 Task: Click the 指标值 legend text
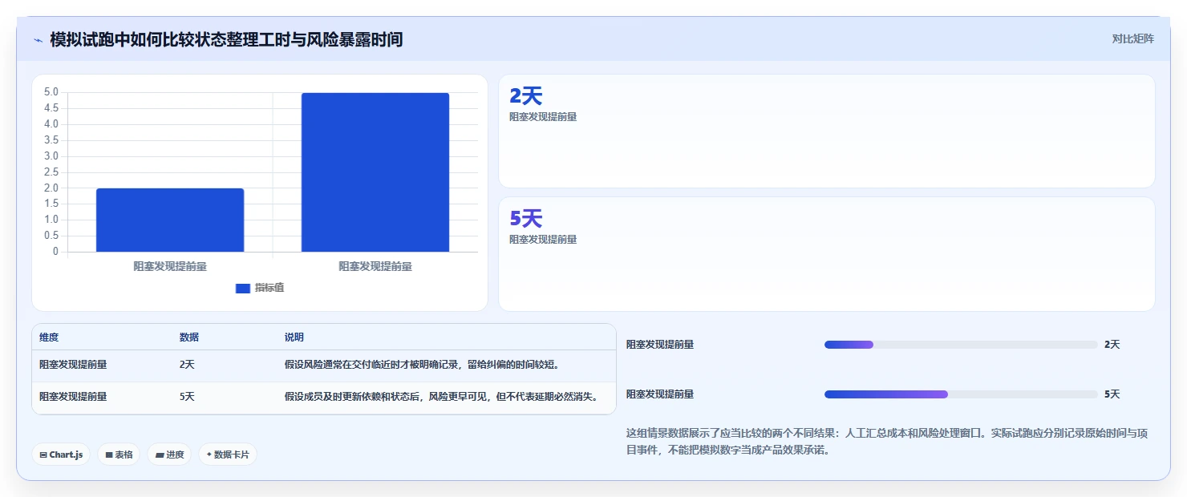269,288
